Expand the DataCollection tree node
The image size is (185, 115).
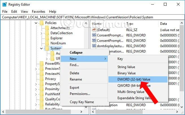[41, 33]
